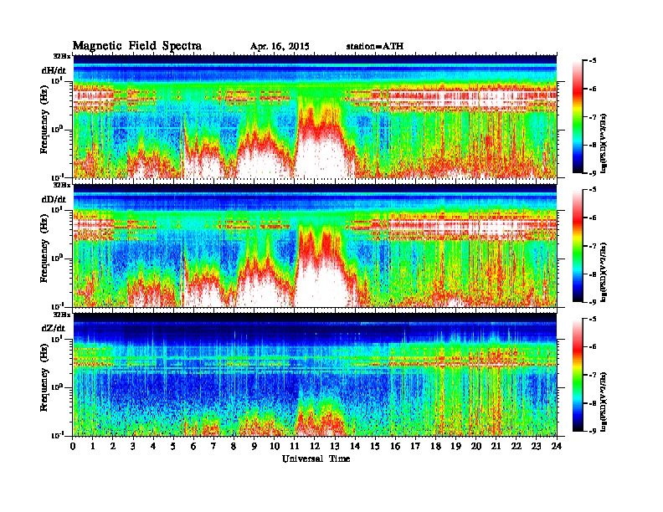The width and height of the screenshot is (663, 512).
Task: Click the '-7' value on dD/dt color scale
Action: point(593,246)
